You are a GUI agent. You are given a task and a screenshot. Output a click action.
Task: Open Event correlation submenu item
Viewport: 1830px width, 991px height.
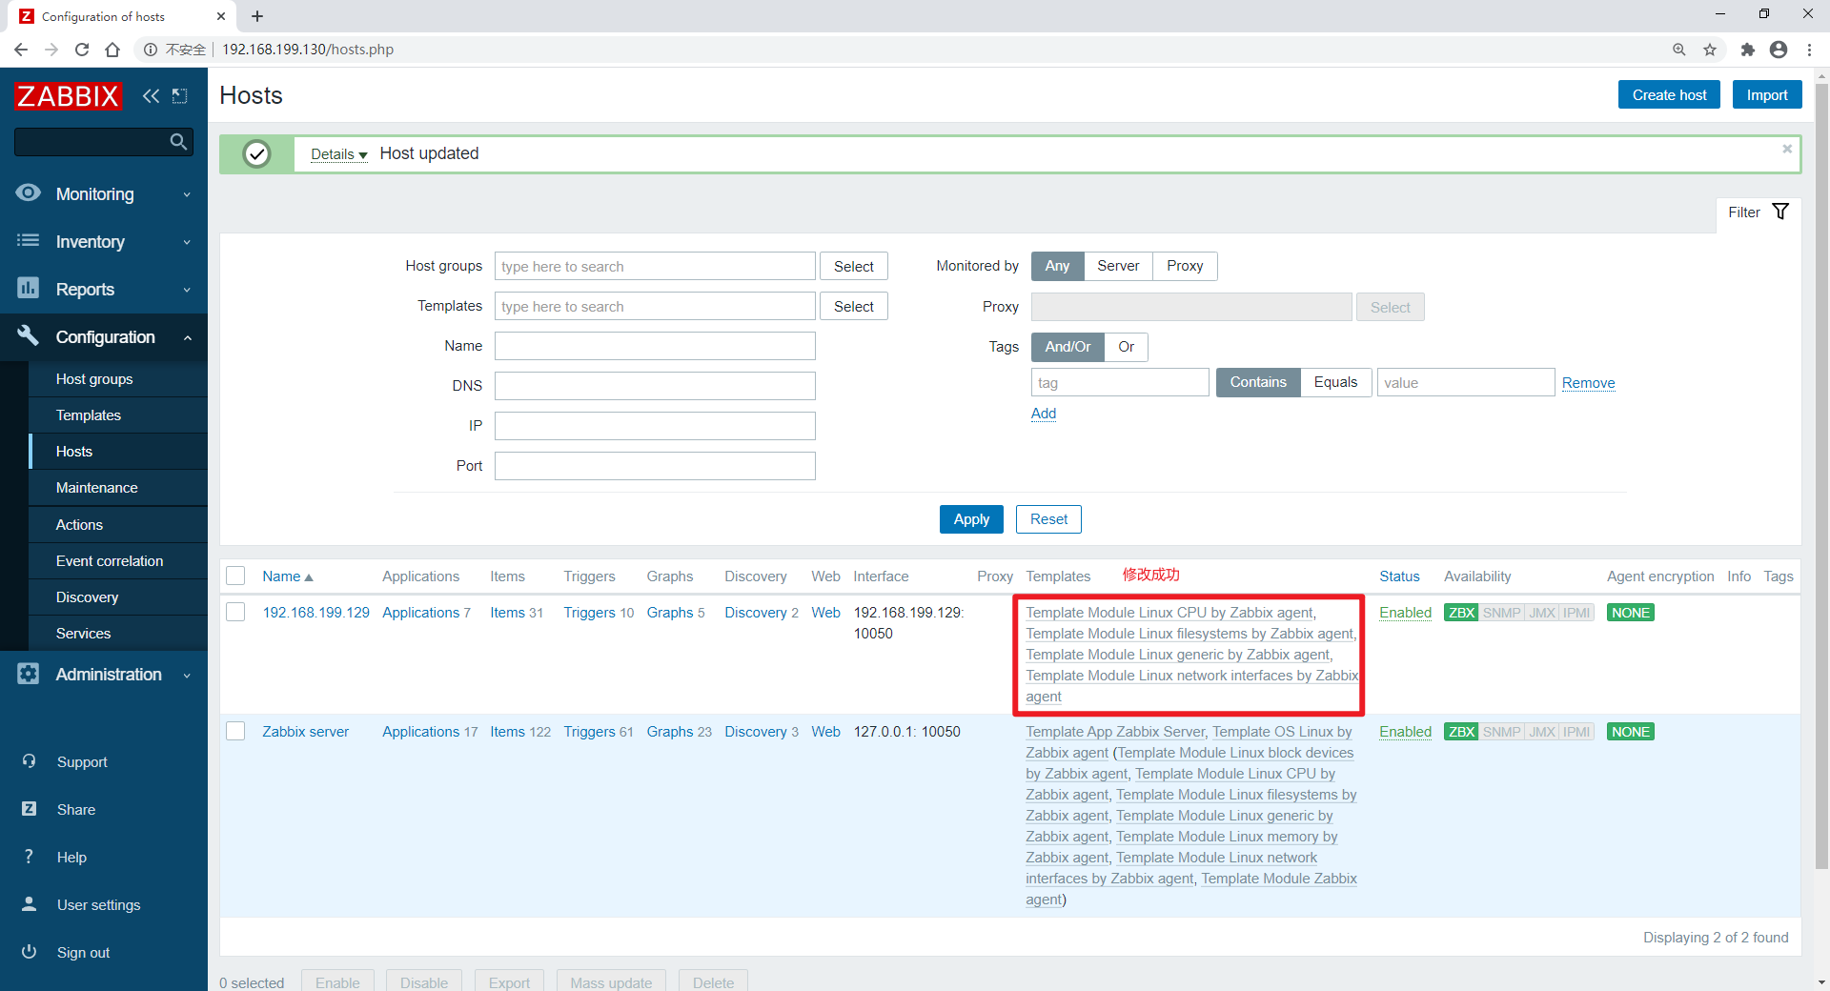click(118, 560)
